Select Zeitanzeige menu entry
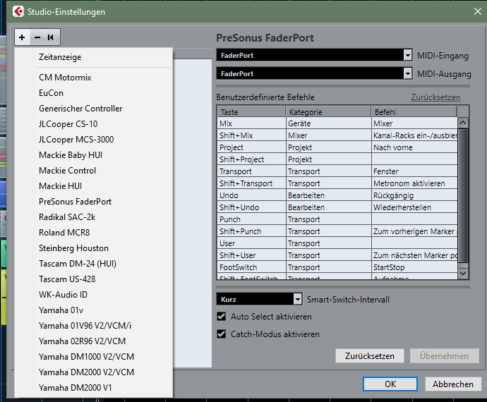Image resolution: width=487 pixels, height=402 pixels. [x=60, y=57]
